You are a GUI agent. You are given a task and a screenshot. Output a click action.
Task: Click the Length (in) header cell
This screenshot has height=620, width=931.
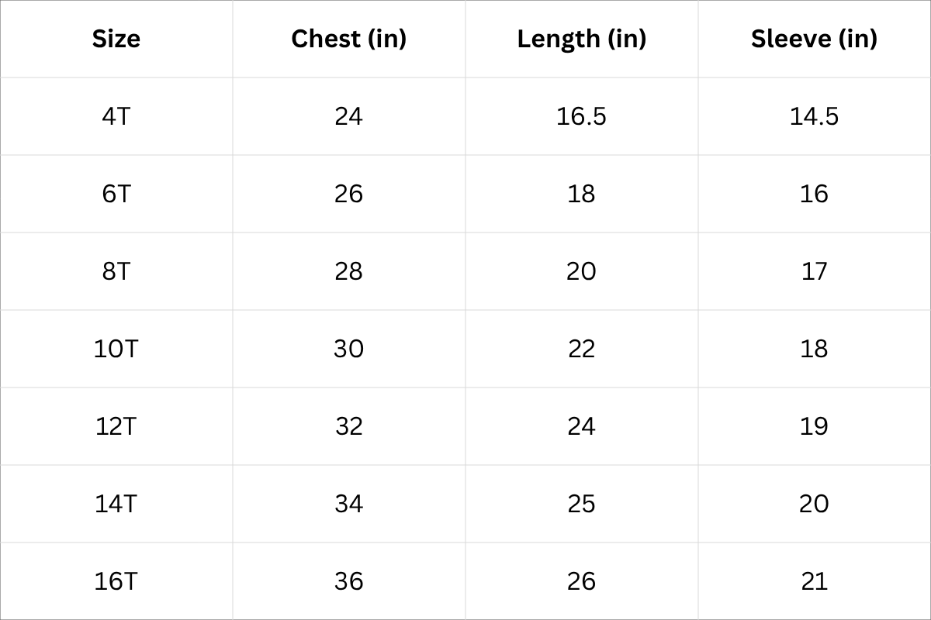tap(582, 39)
